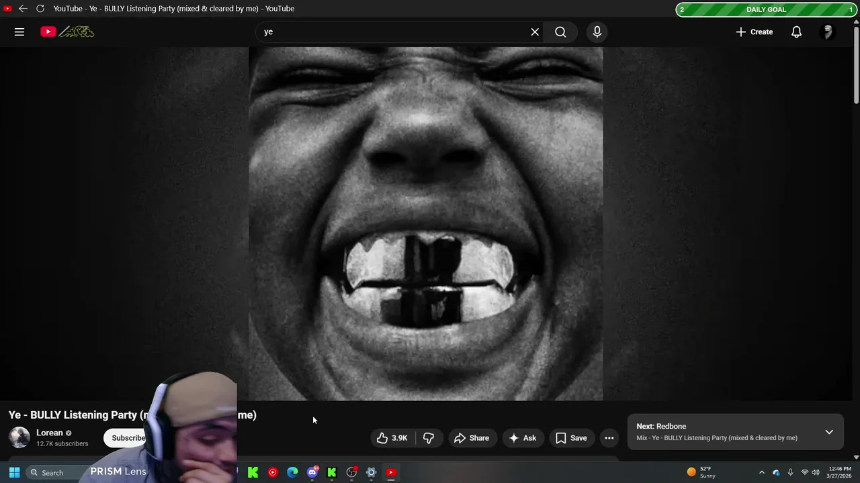The height and width of the screenshot is (483, 860).
Task: Open the Windows Start menu
Action: tap(14, 472)
